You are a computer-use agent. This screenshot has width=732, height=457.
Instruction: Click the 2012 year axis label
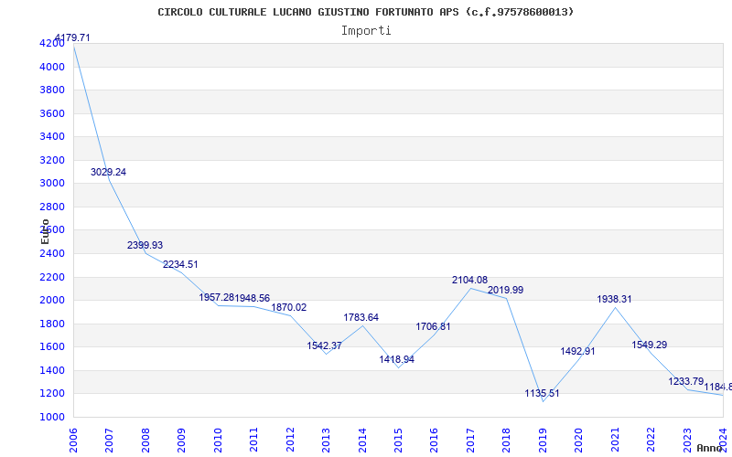(x=290, y=440)
